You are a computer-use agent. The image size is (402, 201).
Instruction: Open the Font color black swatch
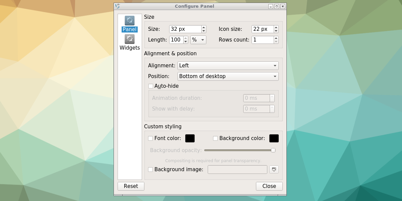190,138
